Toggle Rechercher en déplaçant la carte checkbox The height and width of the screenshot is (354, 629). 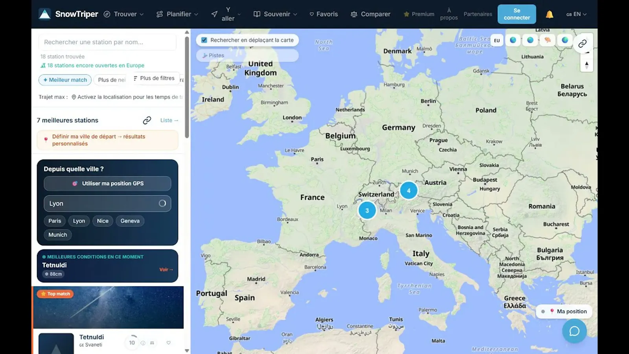click(204, 40)
